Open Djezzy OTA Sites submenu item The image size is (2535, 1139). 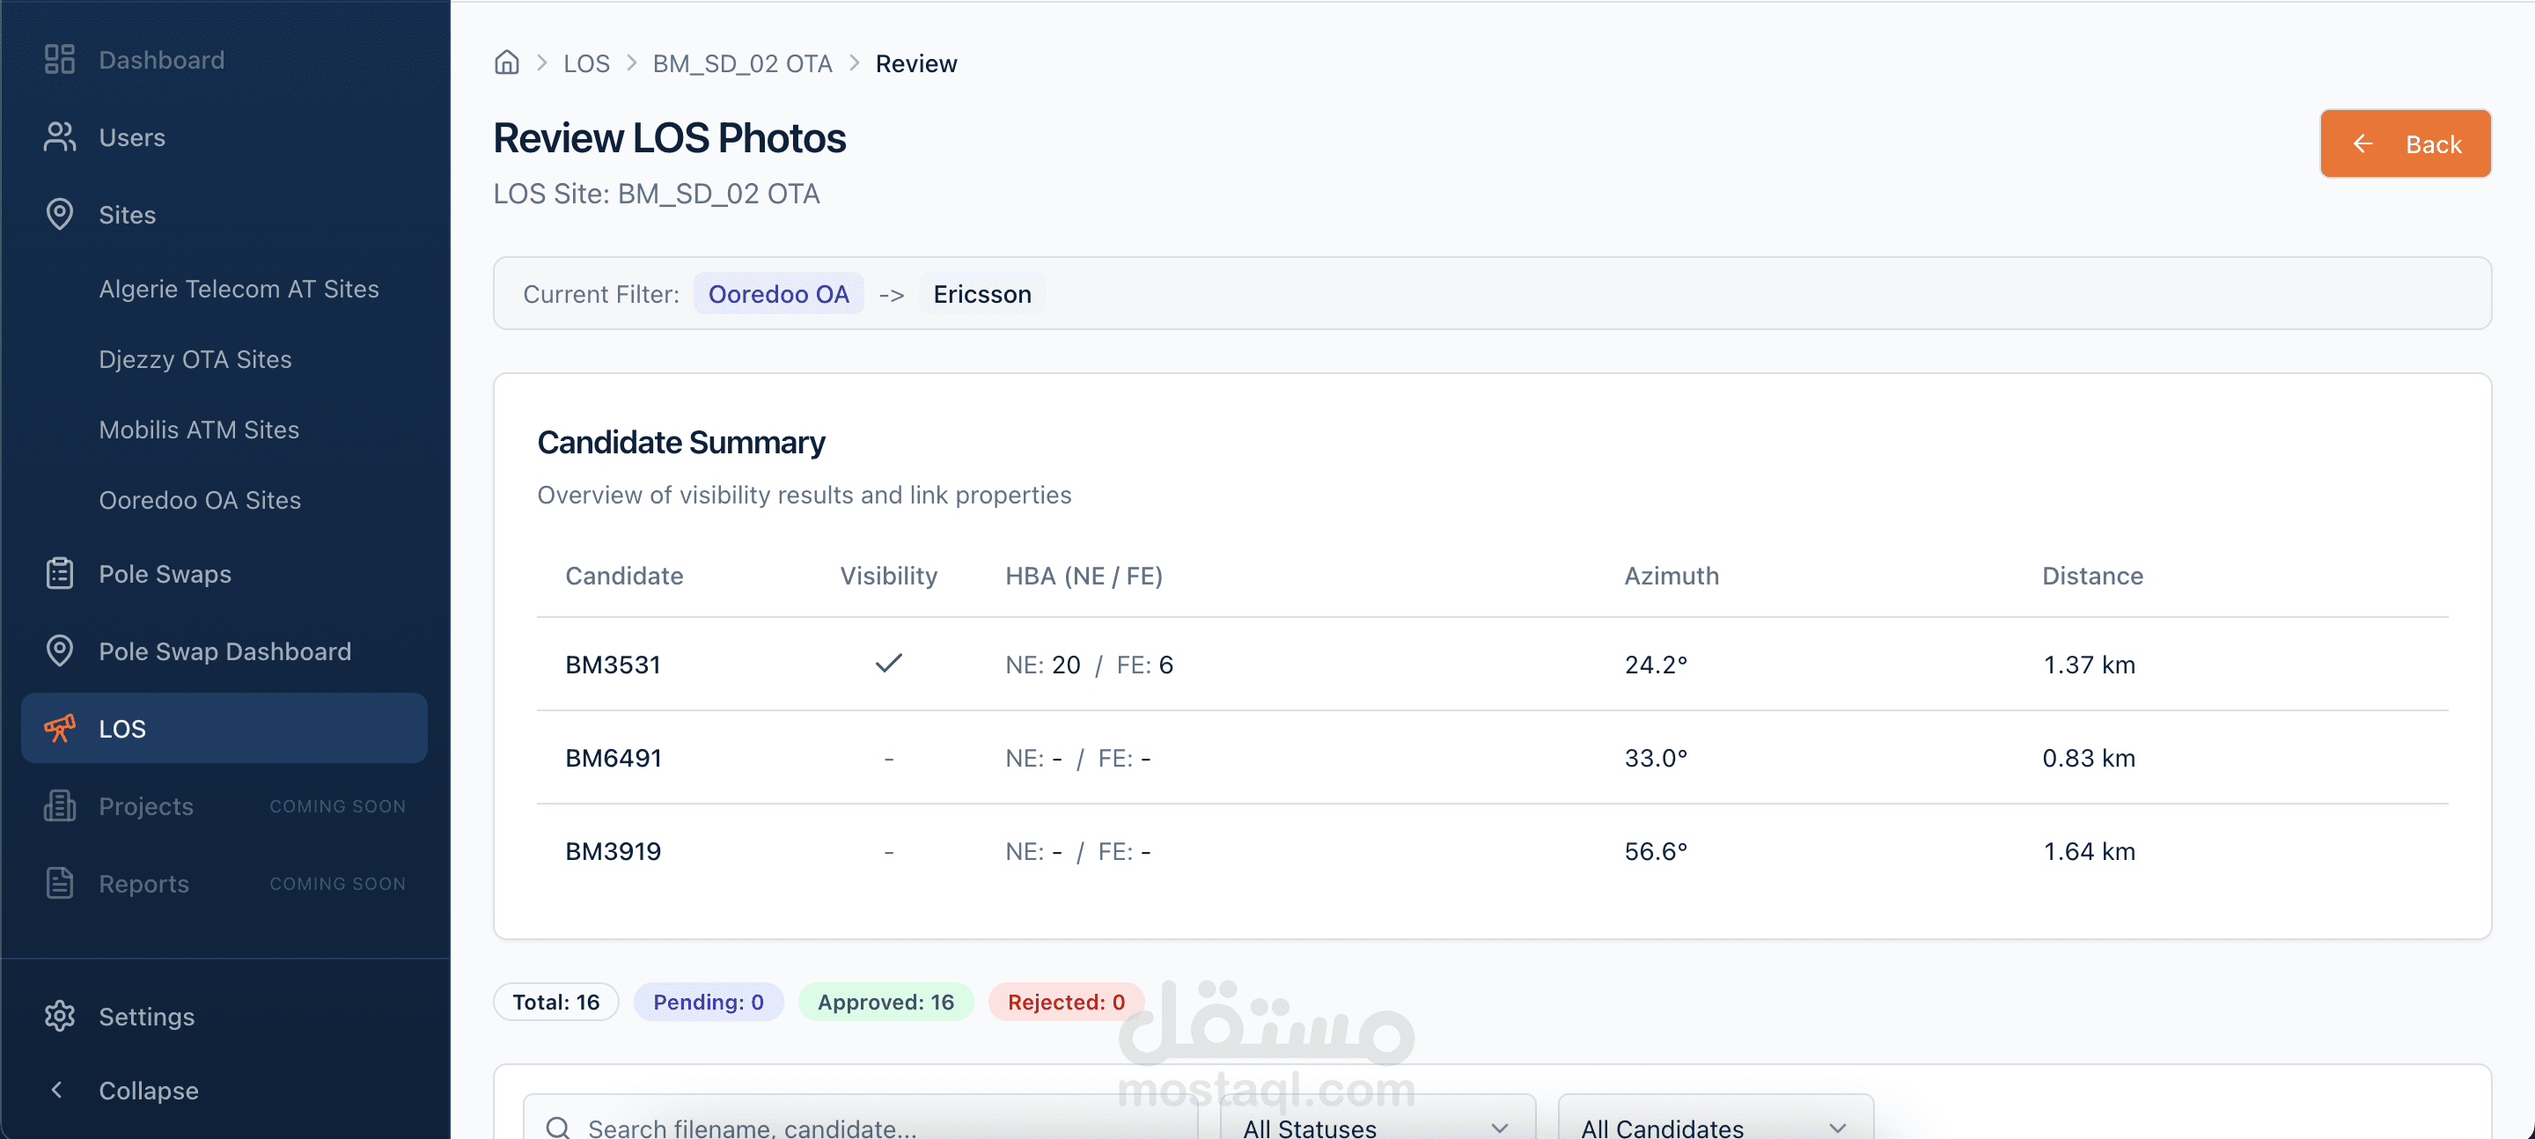coord(195,359)
